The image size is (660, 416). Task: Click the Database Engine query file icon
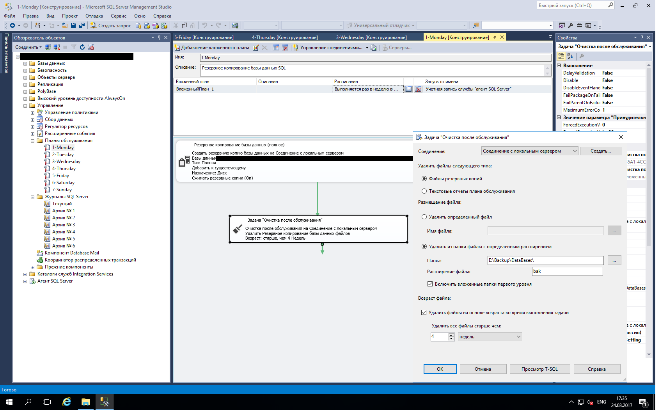(x=138, y=25)
